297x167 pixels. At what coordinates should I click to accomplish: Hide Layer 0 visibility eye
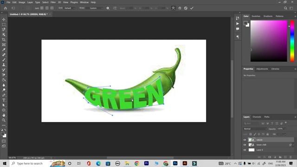click(x=245, y=150)
